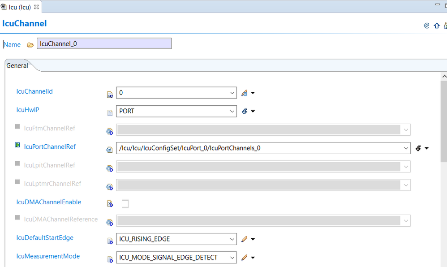The image size is (447, 267).
Task: Click the IcuPortChannelRef reference icon
Action: click(x=109, y=150)
